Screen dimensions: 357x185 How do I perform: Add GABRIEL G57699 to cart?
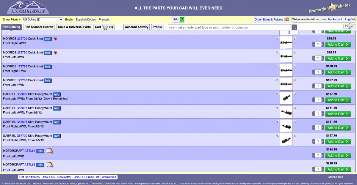point(338,100)
